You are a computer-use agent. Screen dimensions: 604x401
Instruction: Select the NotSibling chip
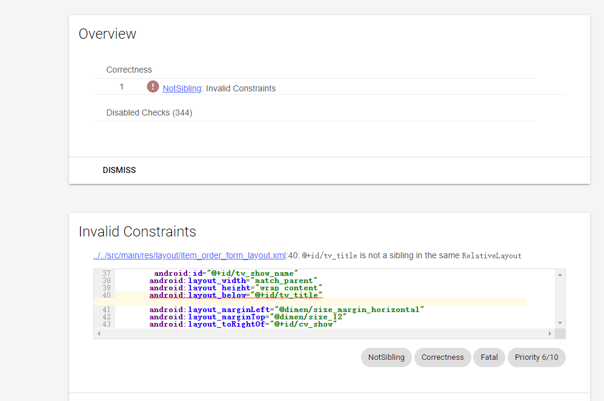[386, 357]
